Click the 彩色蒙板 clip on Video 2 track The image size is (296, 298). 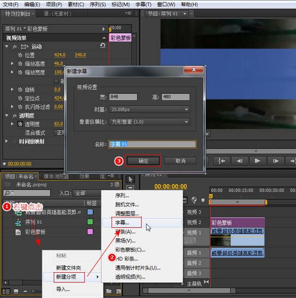point(238,222)
